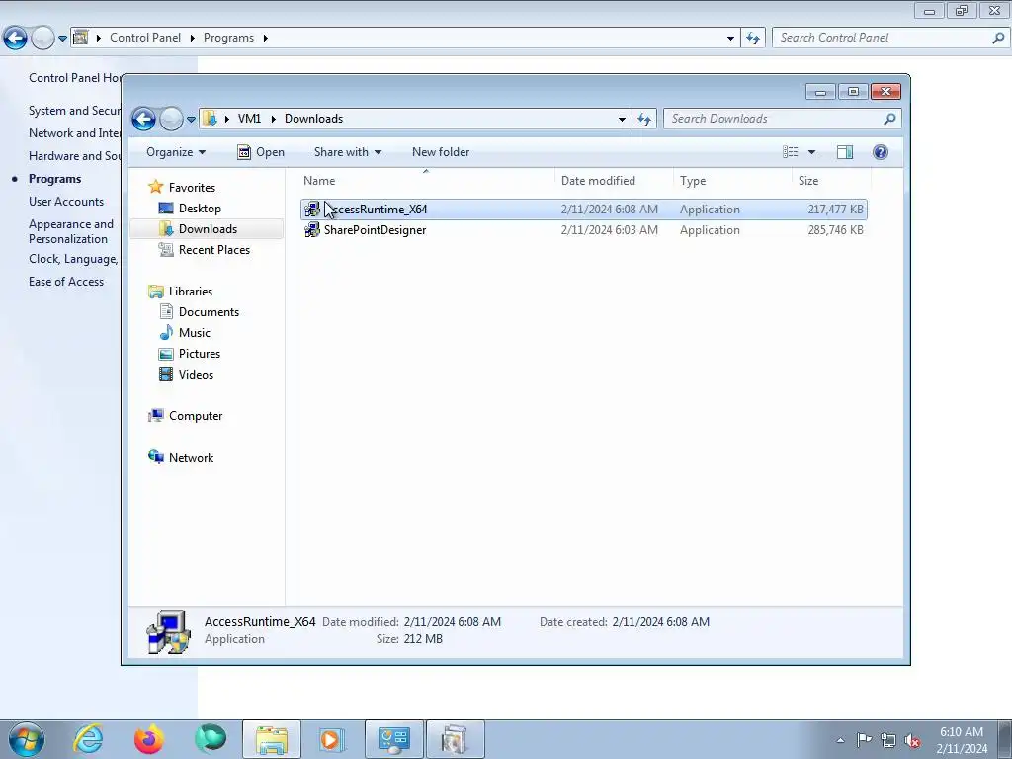Open the Documents library

point(209,312)
